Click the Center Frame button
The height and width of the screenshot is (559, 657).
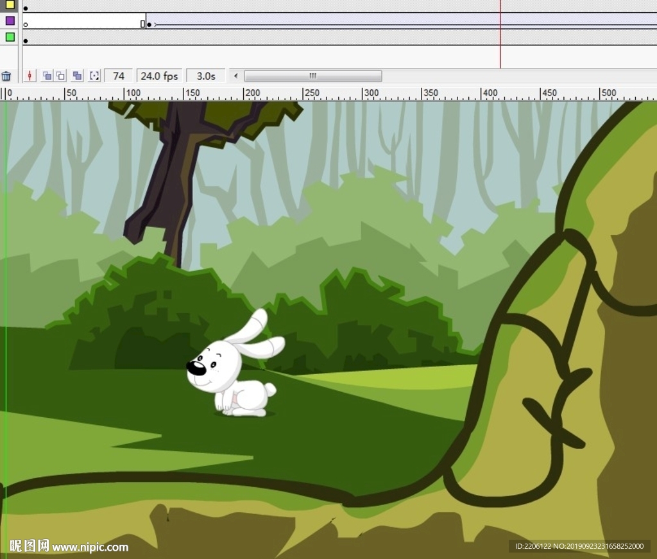tap(30, 76)
